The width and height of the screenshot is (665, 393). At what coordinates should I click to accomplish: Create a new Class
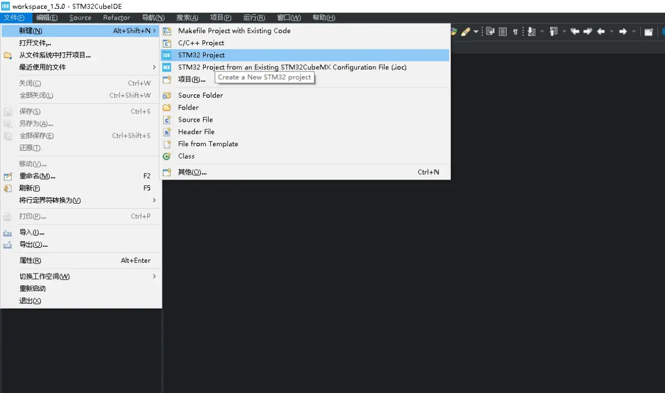click(x=305, y=156)
